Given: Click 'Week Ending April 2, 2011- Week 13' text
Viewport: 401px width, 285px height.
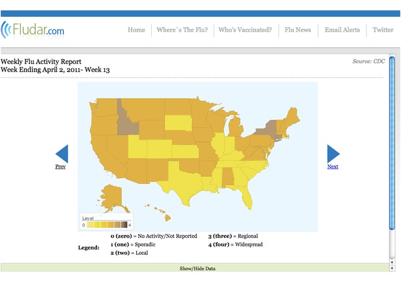Looking at the screenshot, I should (x=55, y=70).
